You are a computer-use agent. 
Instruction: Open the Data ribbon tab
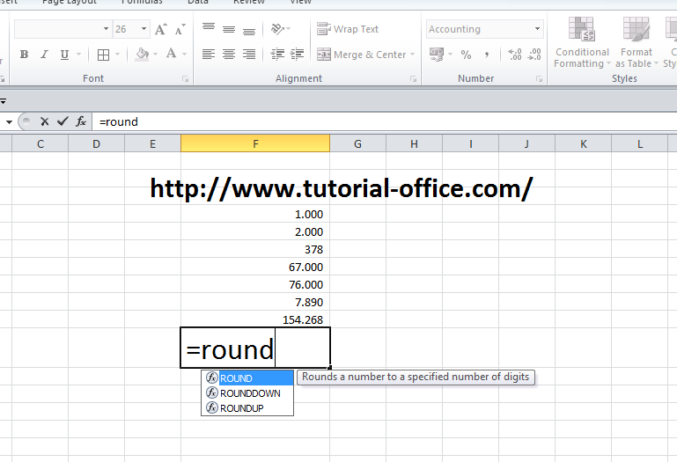(x=198, y=2)
